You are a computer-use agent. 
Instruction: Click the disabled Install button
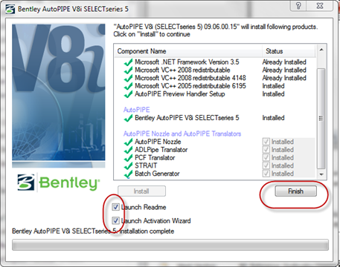[141, 191]
